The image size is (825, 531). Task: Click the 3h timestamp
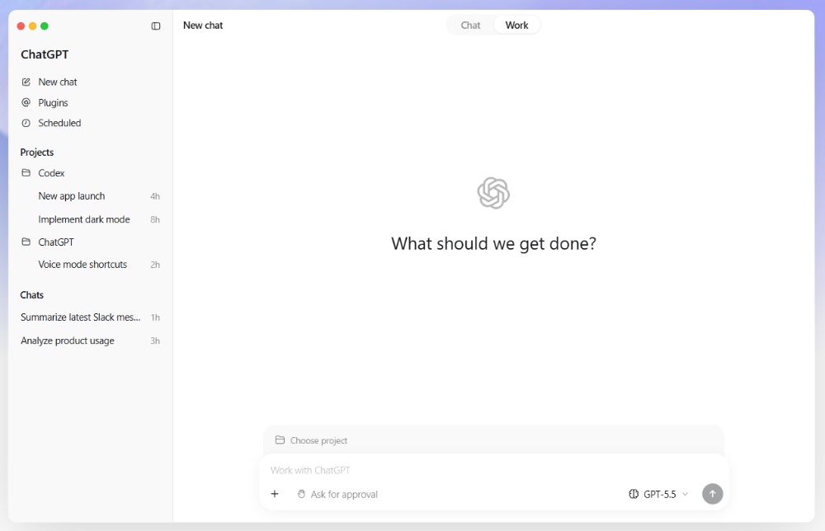click(155, 341)
